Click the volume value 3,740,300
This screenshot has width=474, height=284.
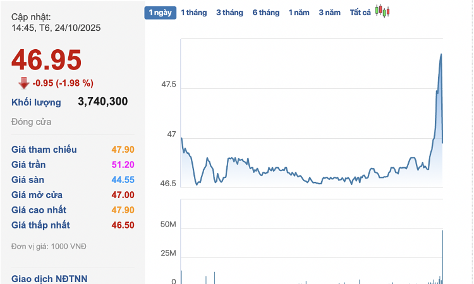[x=103, y=102]
